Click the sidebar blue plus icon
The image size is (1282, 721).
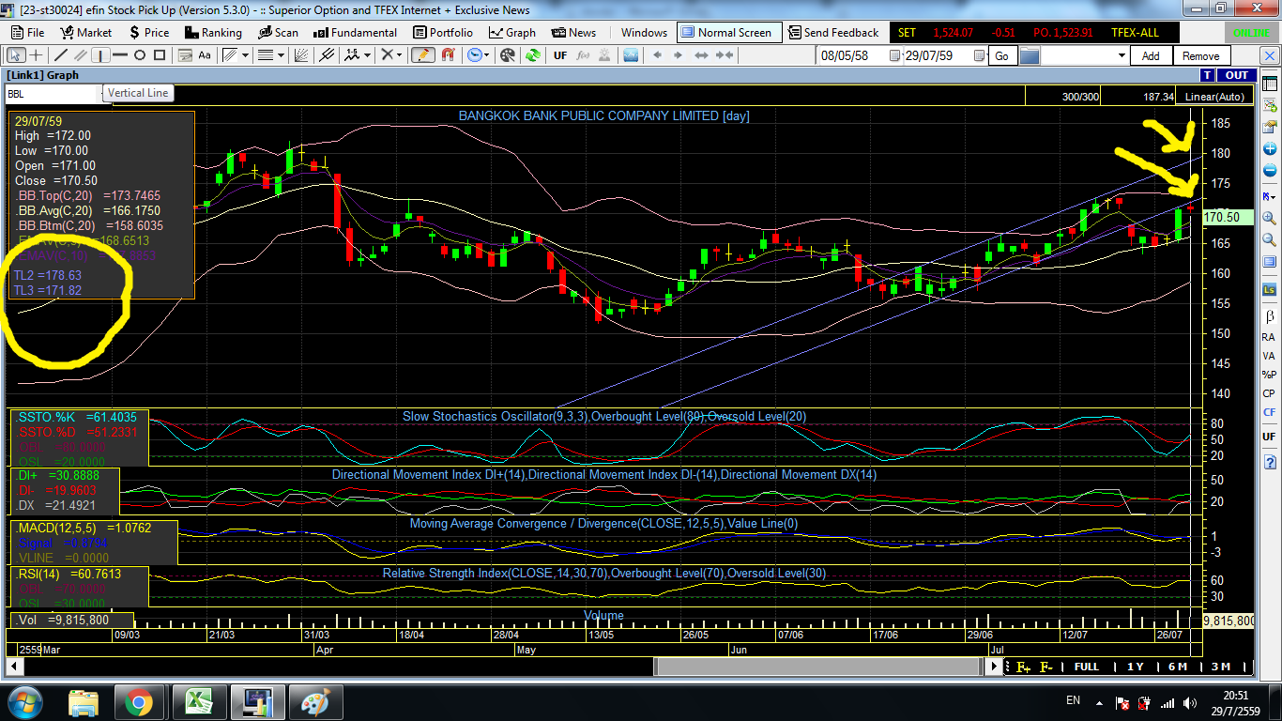coord(1269,149)
